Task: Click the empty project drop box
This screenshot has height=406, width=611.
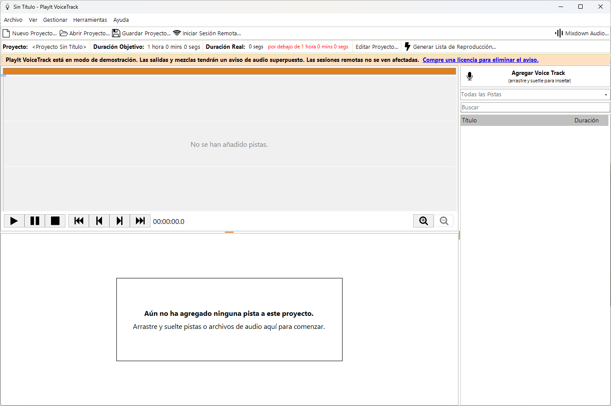Action: tap(229, 319)
